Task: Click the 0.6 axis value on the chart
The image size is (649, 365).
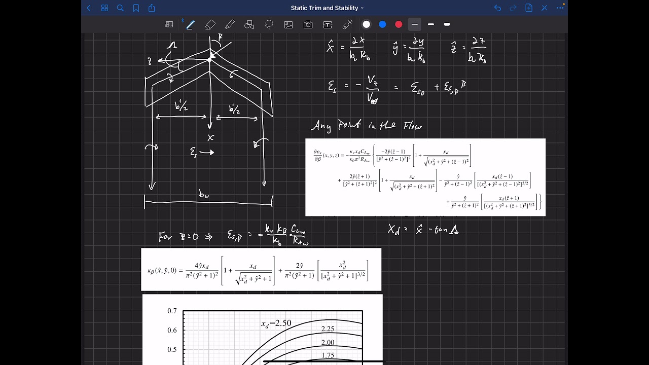Action: coord(172,330)
